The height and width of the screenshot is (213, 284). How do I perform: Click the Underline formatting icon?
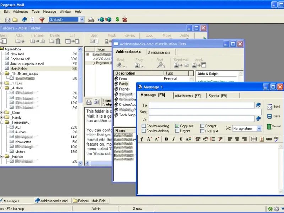181,139
